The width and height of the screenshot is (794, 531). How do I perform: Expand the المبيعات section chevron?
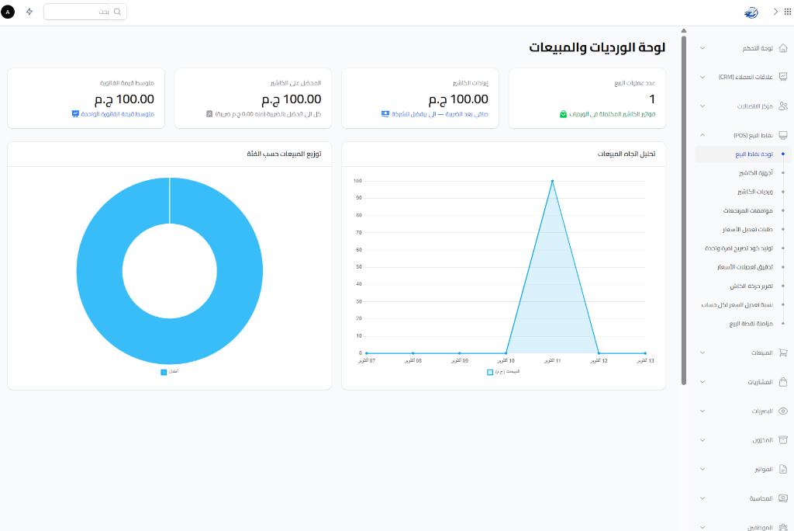703,352
